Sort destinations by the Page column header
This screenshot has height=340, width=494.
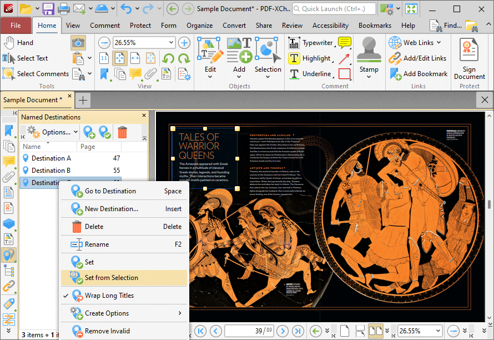click(x=99, y=147)
